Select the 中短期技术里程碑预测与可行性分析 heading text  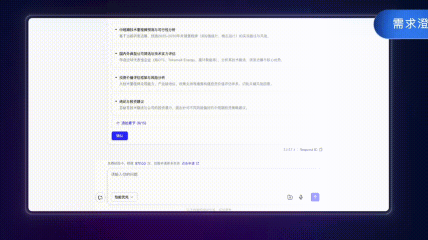tap(147, 29)
